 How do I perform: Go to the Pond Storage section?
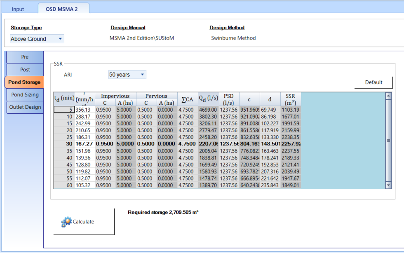pos(24,82)
